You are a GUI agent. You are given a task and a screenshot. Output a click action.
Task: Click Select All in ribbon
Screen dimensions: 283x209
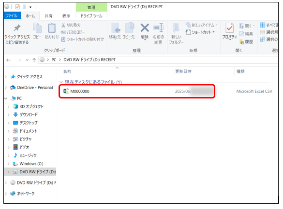pyautogui.click(x=269, y=25)
